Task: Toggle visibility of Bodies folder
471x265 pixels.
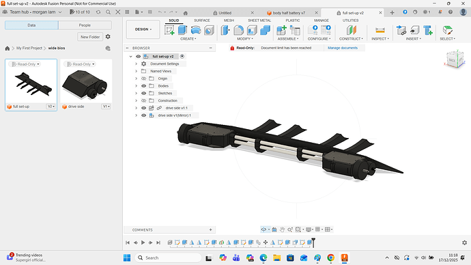Action: (x=143, y=86)
